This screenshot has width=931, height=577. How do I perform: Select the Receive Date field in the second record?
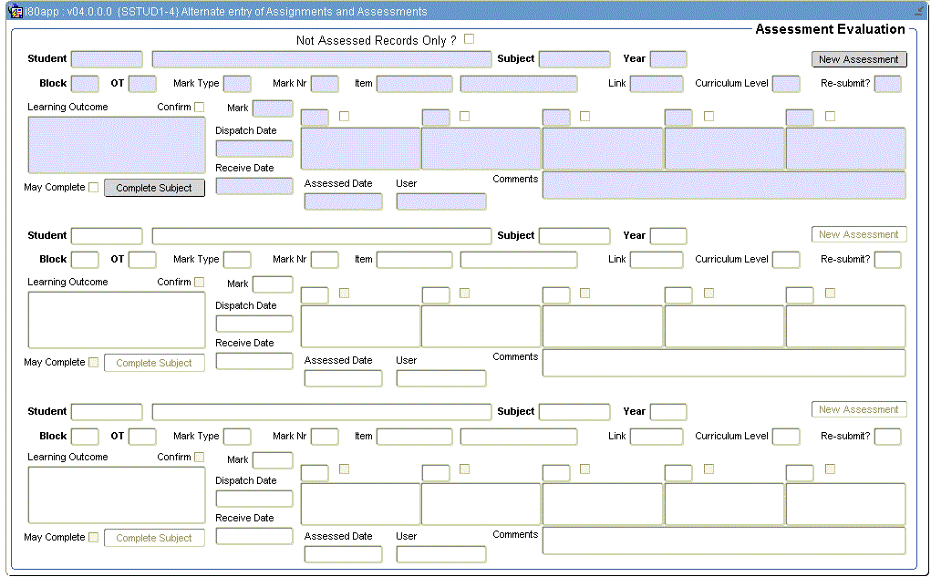(x=253, y=360)
